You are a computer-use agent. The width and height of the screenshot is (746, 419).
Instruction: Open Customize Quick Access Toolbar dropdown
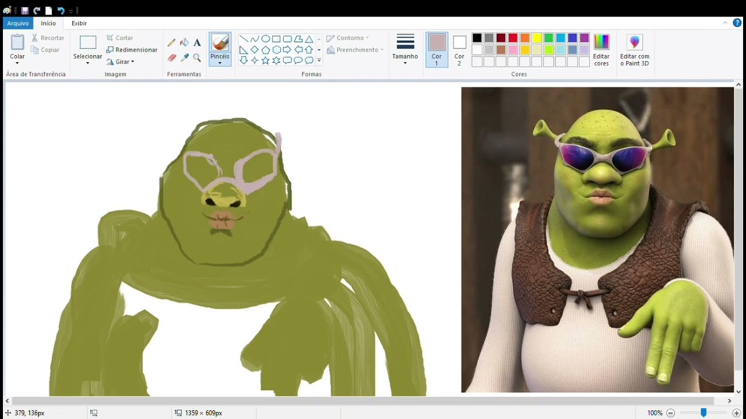[x=71, y=11]
